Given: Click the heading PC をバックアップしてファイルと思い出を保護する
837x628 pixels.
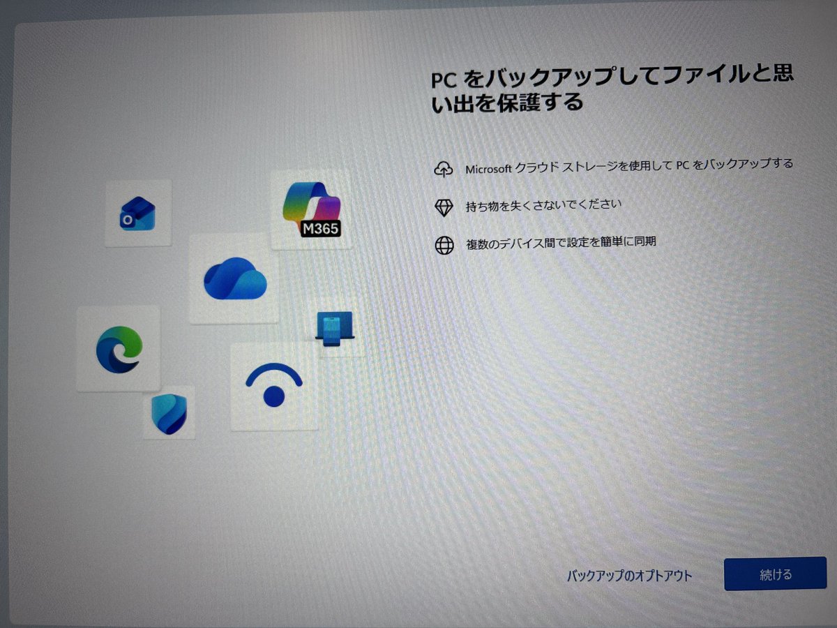Looking at the screenshot, I should tap(613, 89).
